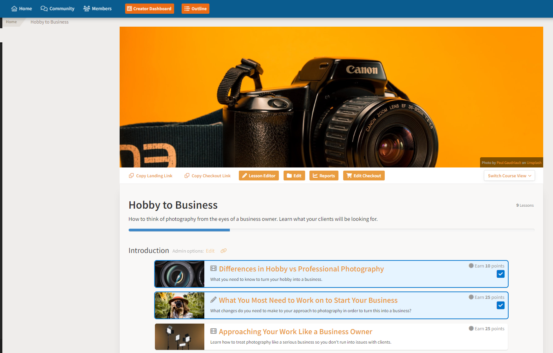553x353 pixels.
Task: Expand the Switch Course View dropdown
Action: pos(509,176)
